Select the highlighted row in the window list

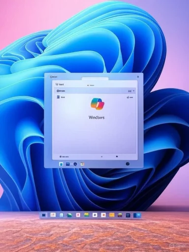(95, 91)
